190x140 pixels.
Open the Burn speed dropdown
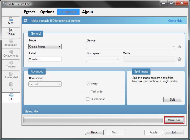(x=103, y=59)
